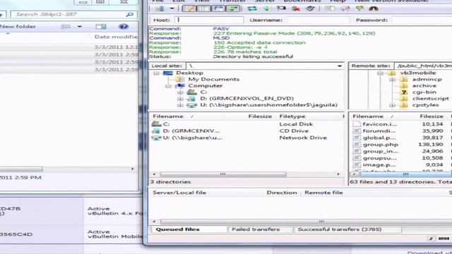
Task: Select the clientscript remote folder
Action: pyautogui.click(x=430, y=99)
